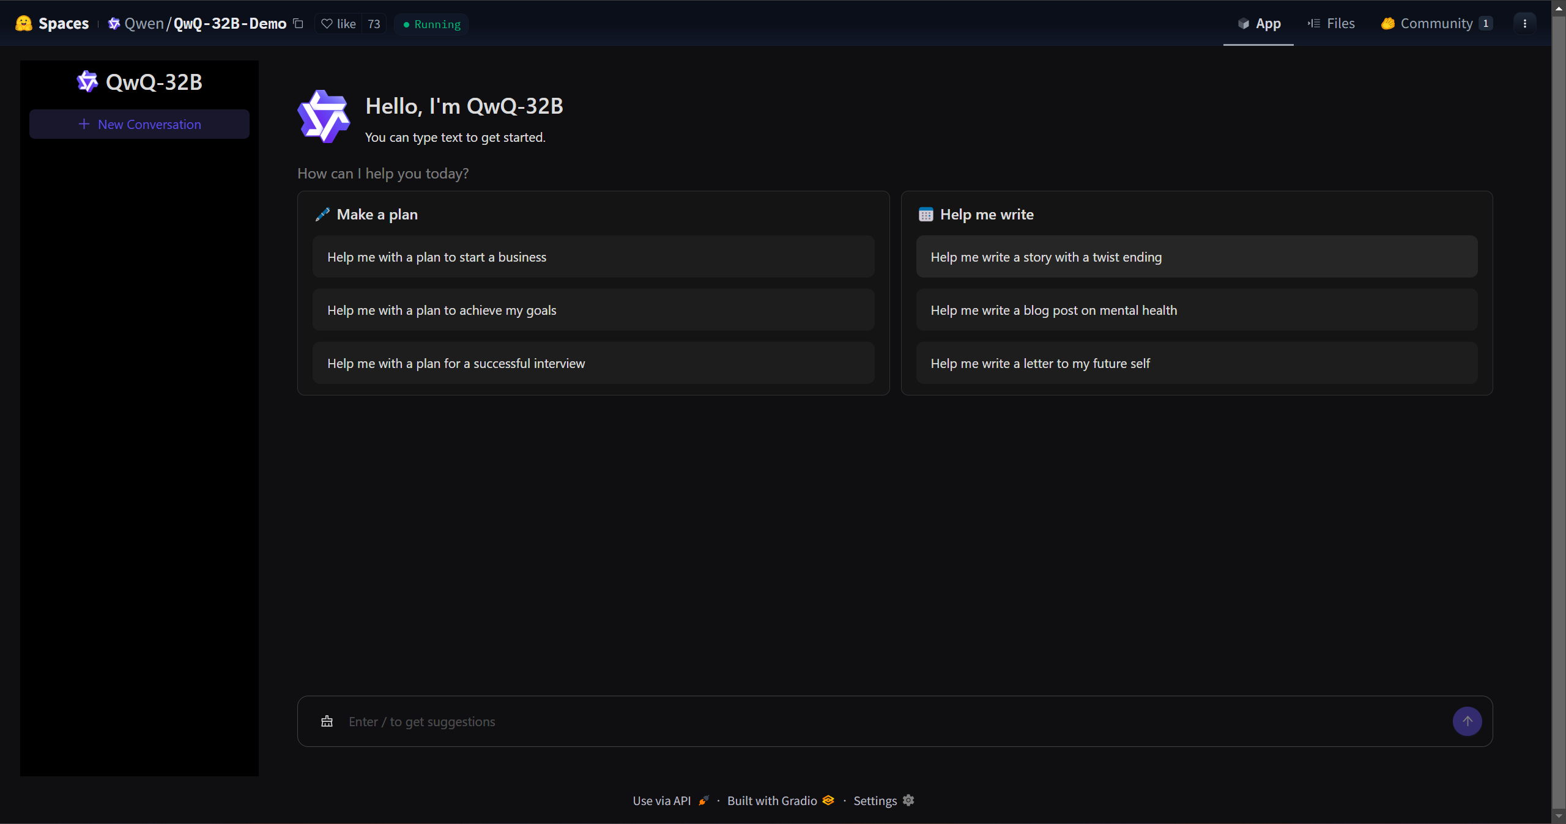The image size is (1566, 824).
Task: Copy the space name with the copy icon
Action: [x=299, y=24]
